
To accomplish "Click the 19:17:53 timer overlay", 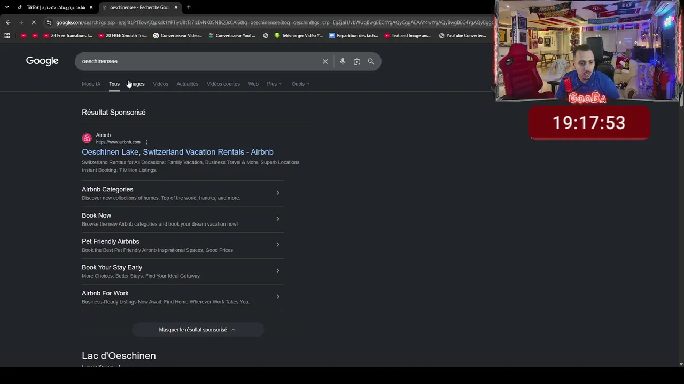I will (x=589, y=123).
